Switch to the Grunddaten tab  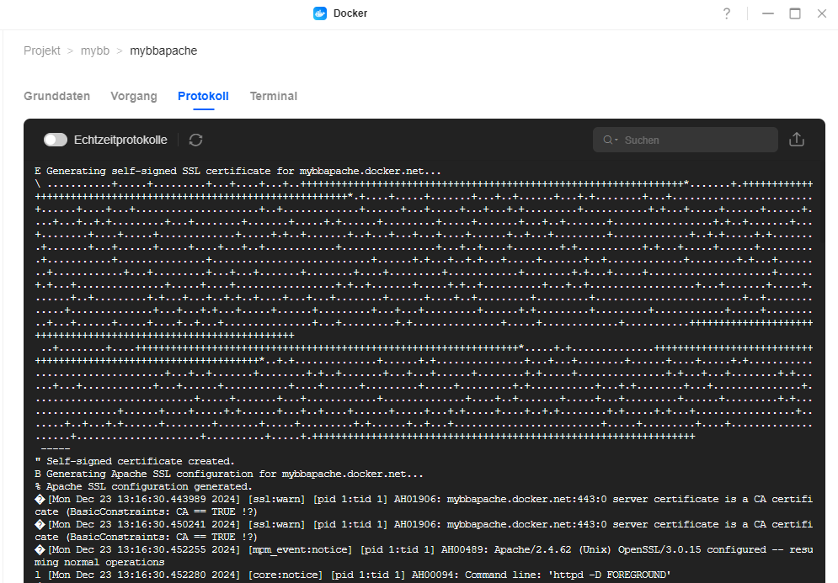(56, 96)
